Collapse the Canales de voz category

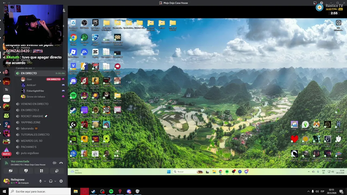tap(25, 68)
